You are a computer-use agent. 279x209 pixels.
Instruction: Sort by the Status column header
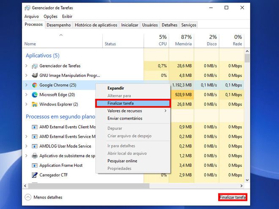[123, 41]
